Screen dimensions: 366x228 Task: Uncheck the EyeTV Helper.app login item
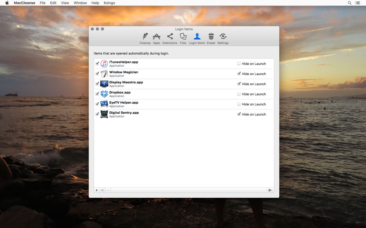[97, 104]
